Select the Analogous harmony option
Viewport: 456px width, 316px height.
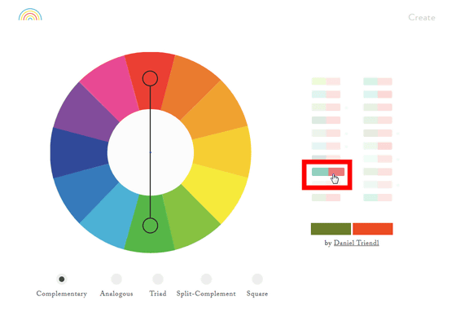[x=116, y=279]
